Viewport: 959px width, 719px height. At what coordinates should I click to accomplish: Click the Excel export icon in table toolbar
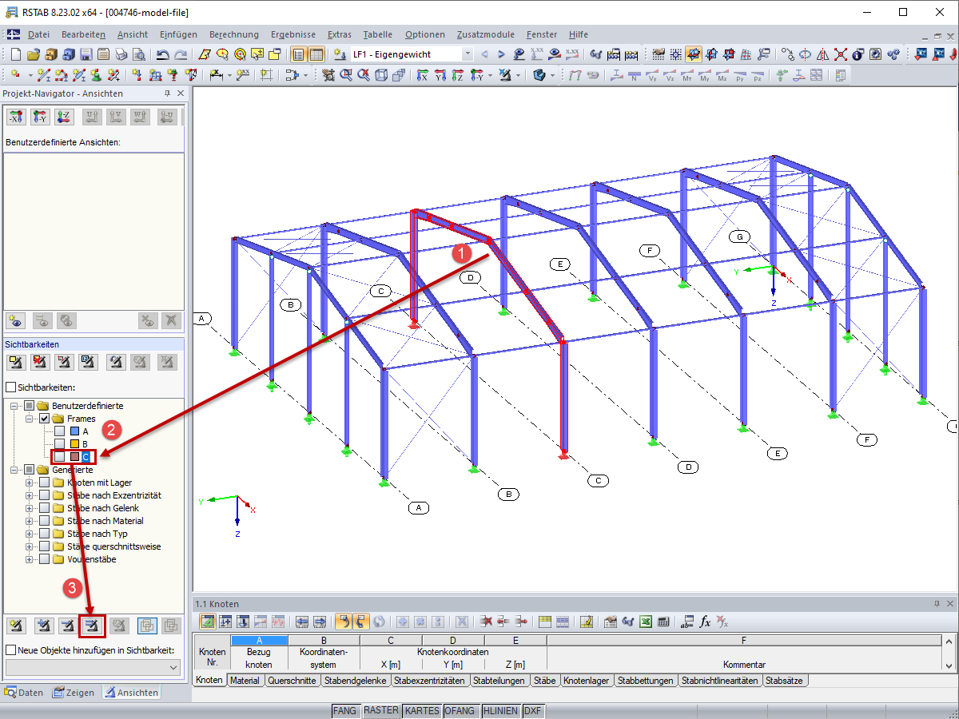click(x=646, y=622)
